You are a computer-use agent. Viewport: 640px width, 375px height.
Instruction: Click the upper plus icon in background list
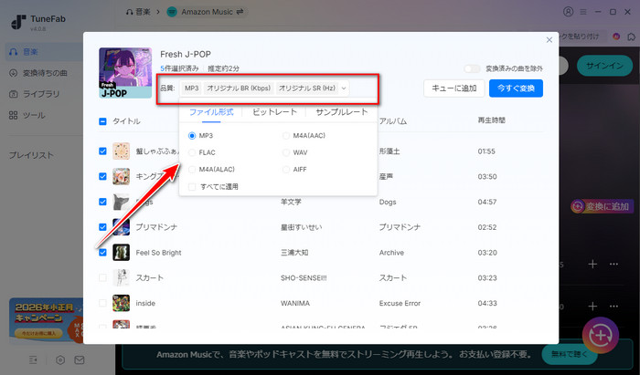pyautogui.click(x=592, y=265)
